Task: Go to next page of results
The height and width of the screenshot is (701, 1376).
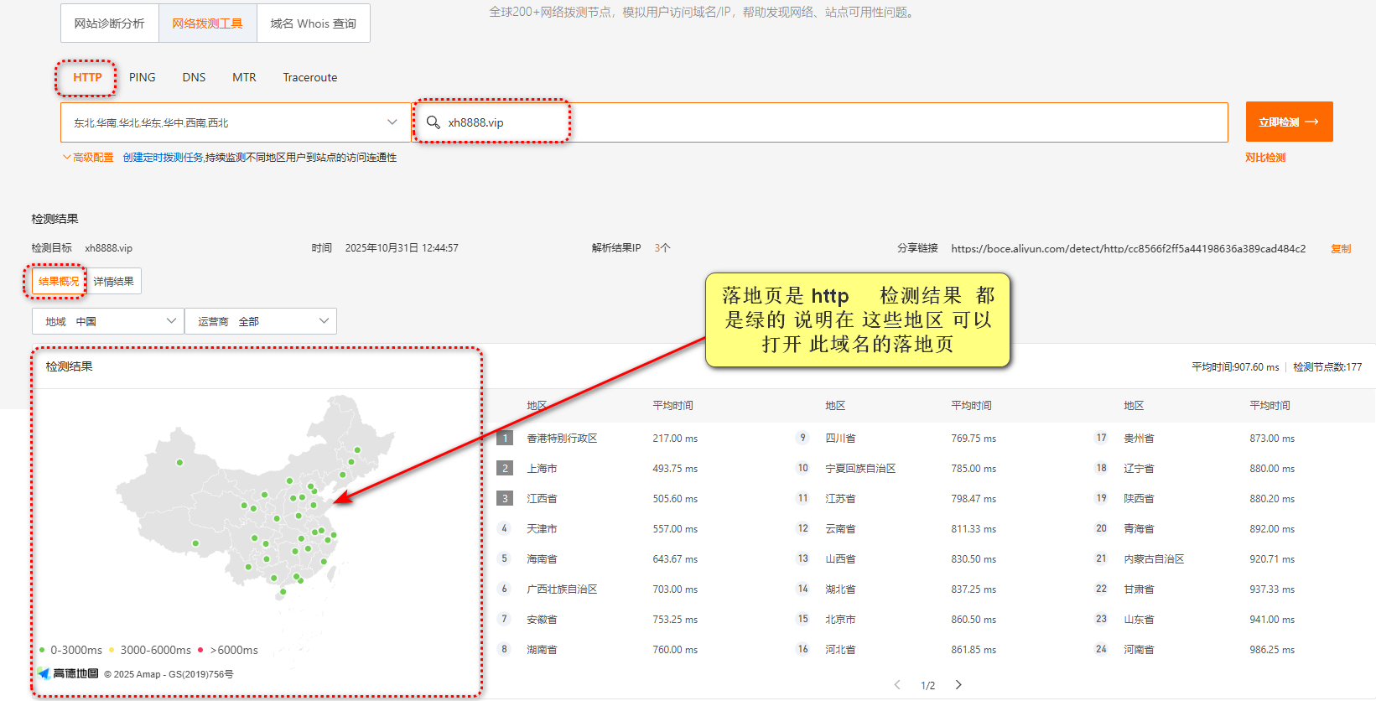Action: coord(958,685)
